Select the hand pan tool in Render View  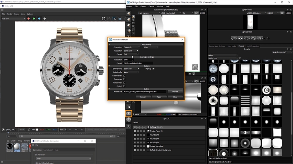[133, 23]
